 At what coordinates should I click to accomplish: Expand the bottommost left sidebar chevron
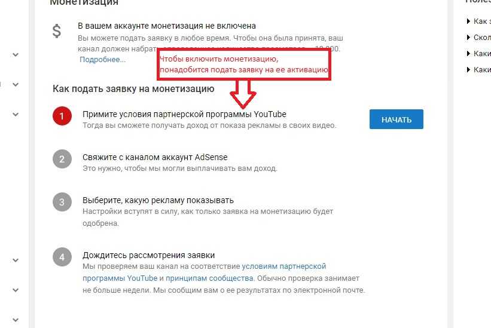16,320
